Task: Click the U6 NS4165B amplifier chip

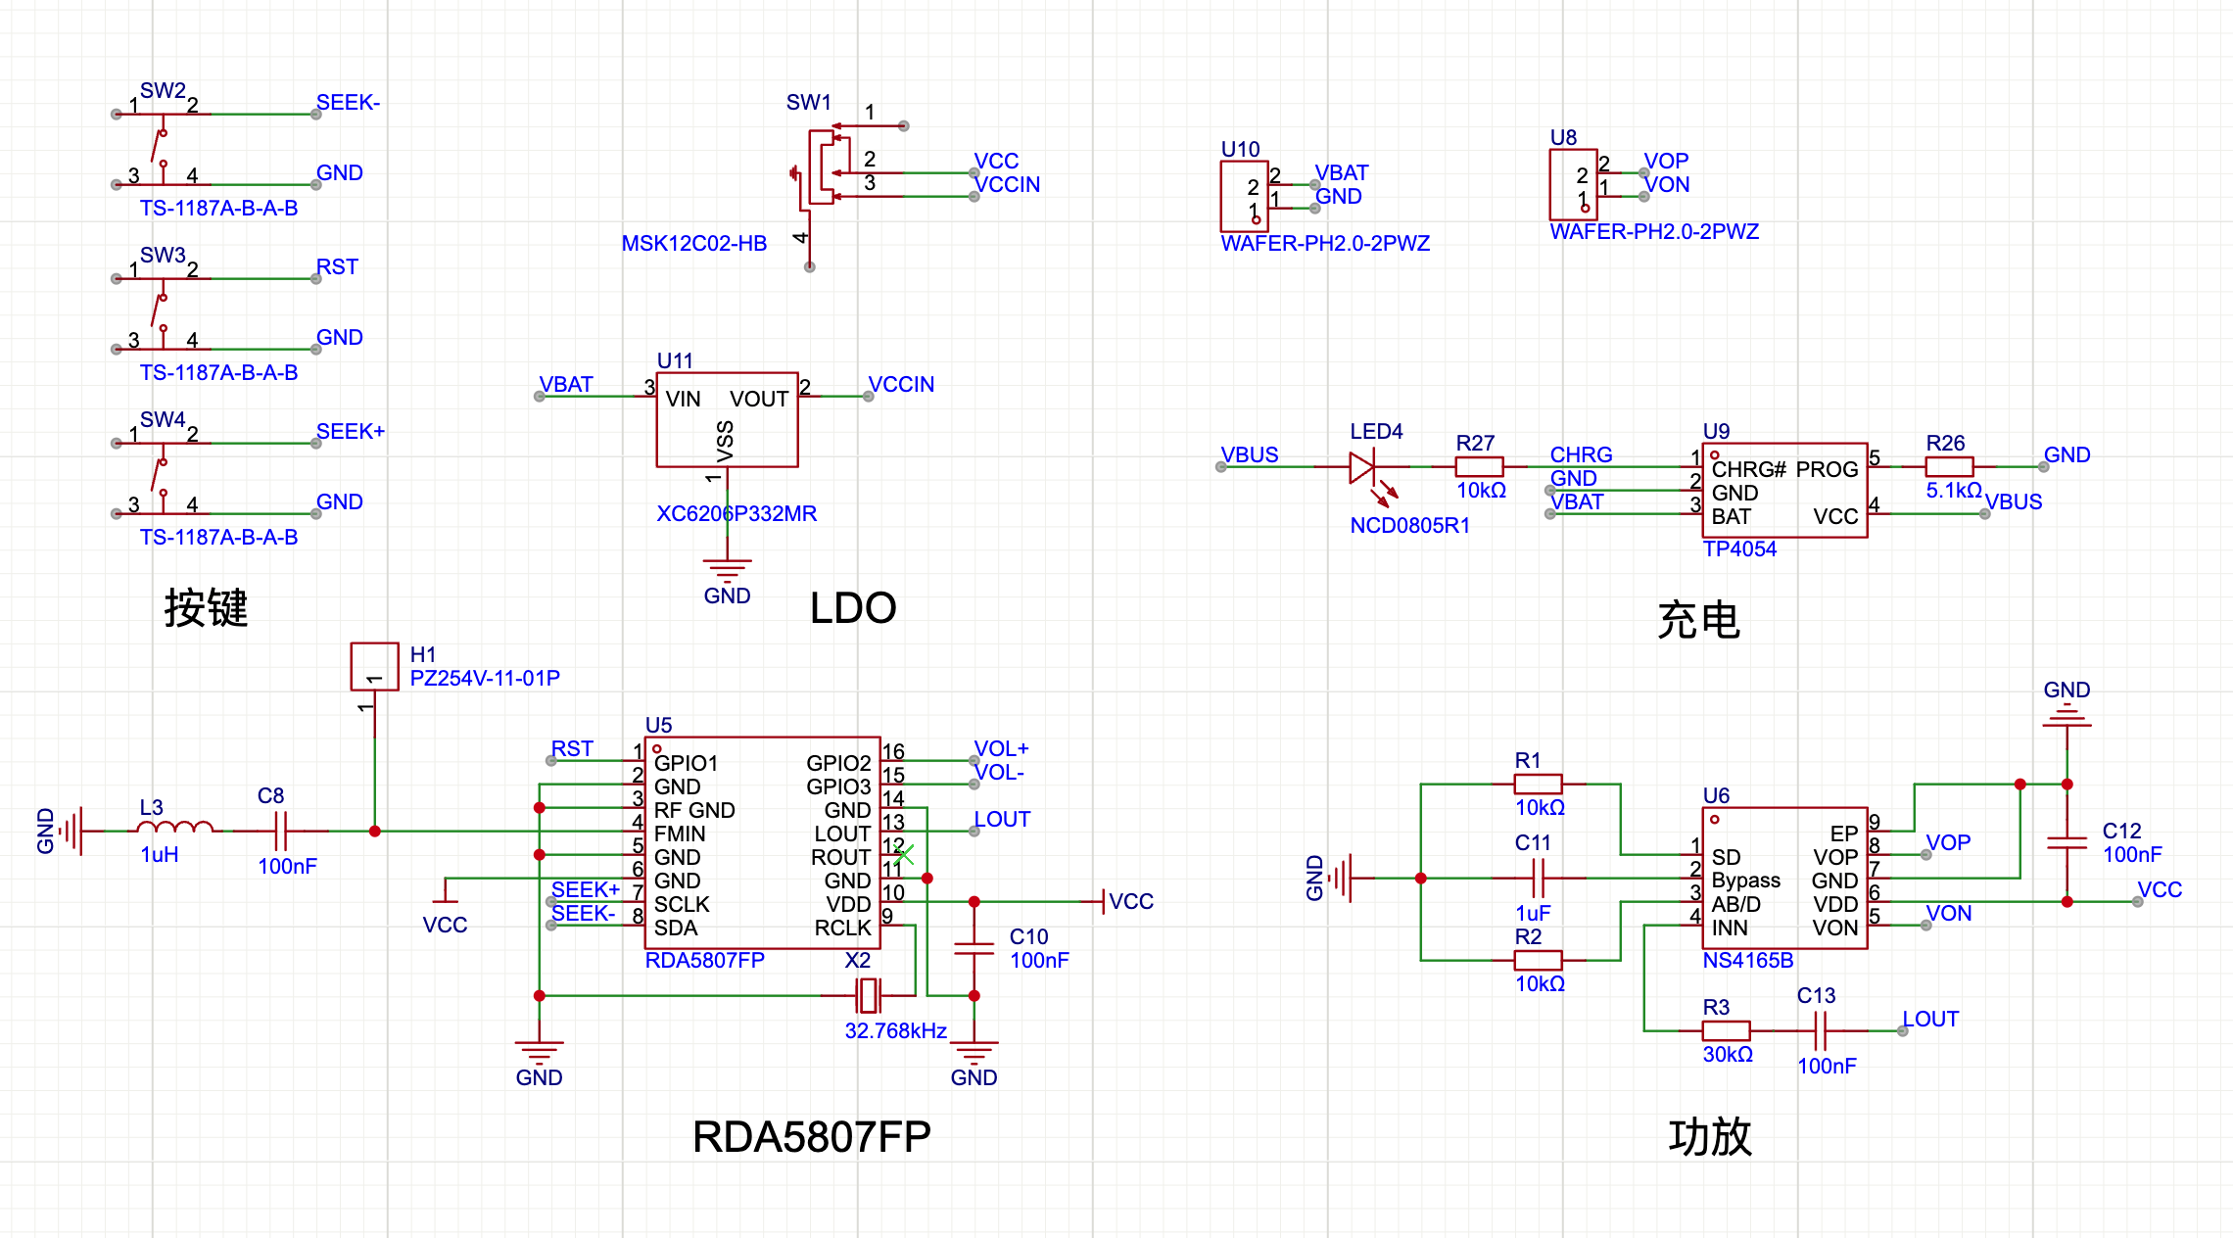Action: coord(1785,878)
